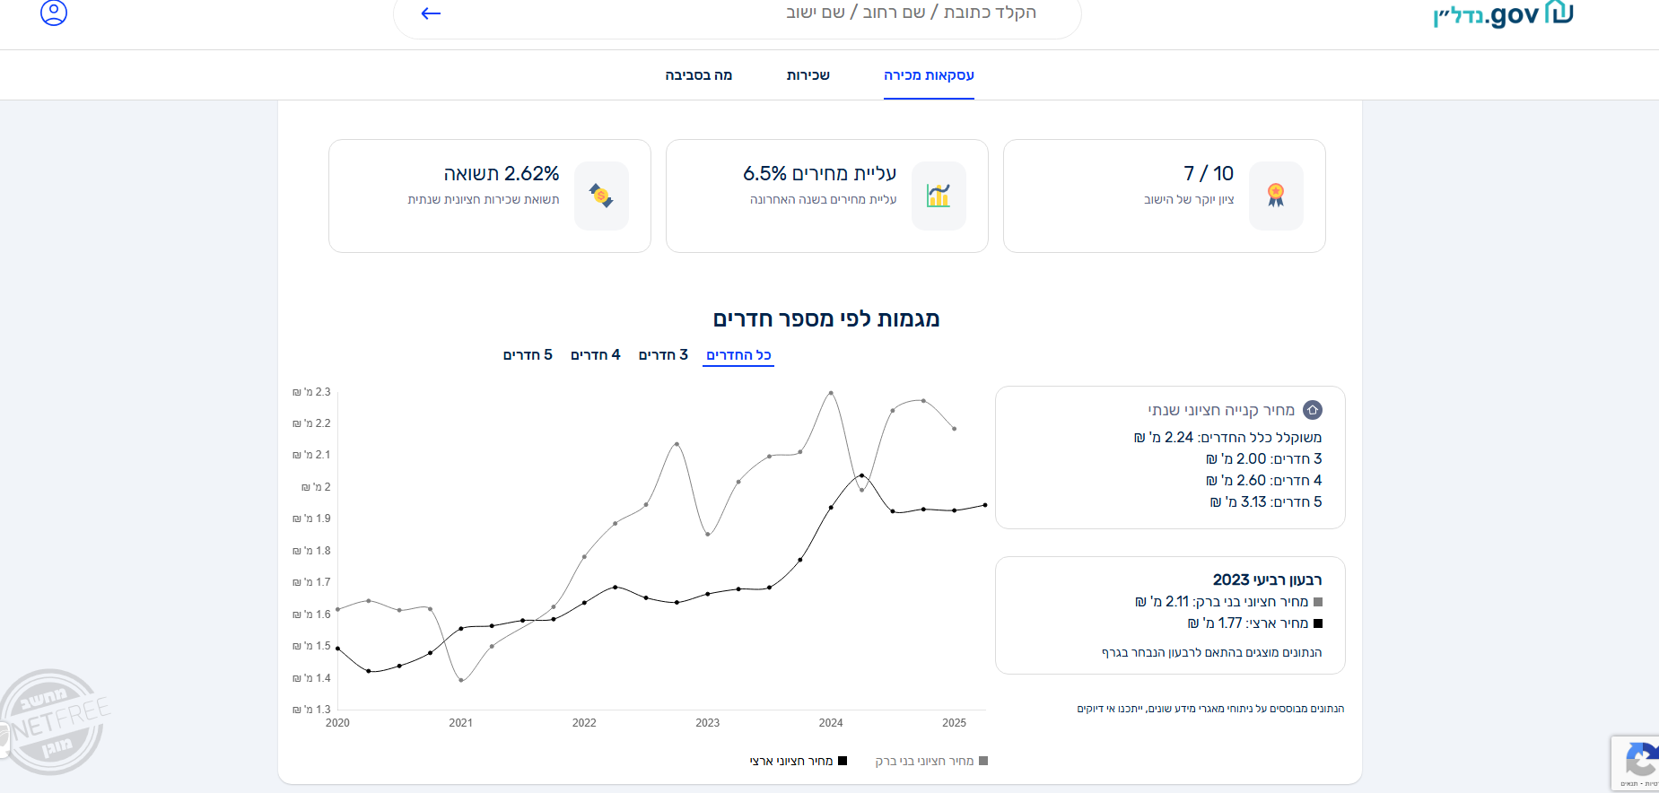The width and height of the screenshot is (1659, 793).
Task: Filter trends by 3 חדרים
Action: click(x=663, y=355)
